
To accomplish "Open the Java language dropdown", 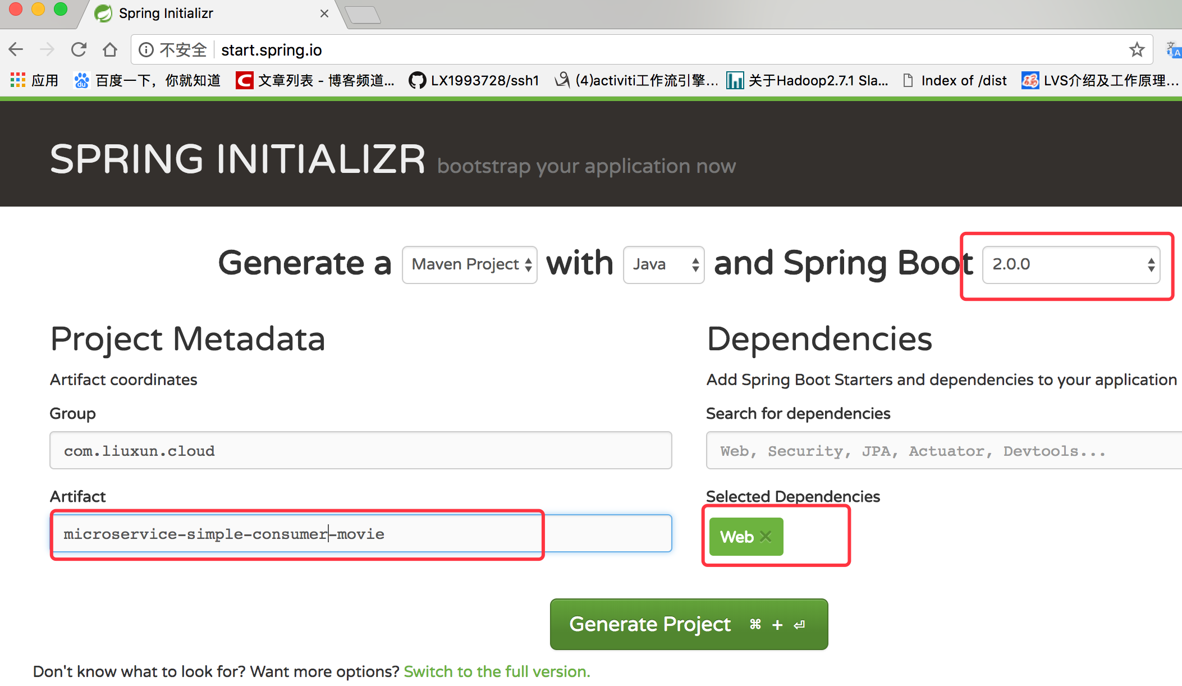I will pyautogui.click(x=664, y=264).
